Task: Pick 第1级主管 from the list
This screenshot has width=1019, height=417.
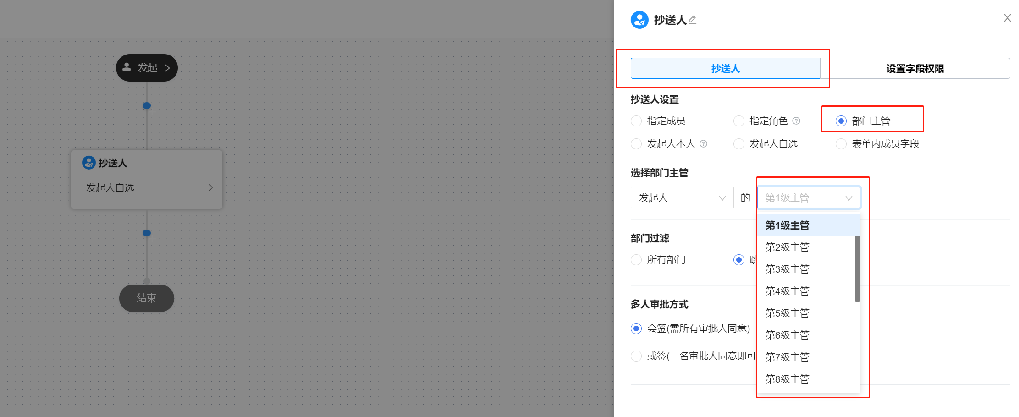Action: tap(809, 225)
